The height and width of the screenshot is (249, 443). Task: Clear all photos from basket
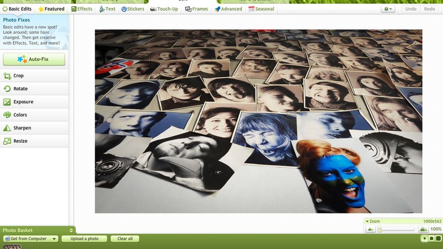(x=125, y=239)
